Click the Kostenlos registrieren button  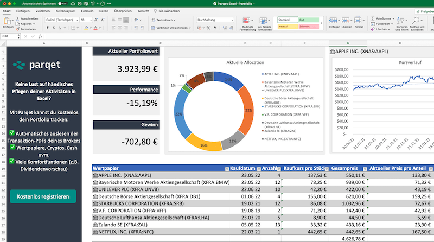[43, 196]
